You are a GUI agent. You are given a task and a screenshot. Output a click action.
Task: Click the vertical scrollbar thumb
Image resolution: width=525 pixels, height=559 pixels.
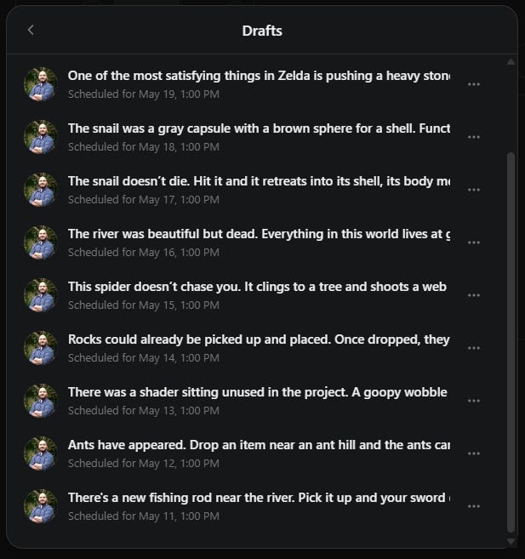[x=511, y=343]
